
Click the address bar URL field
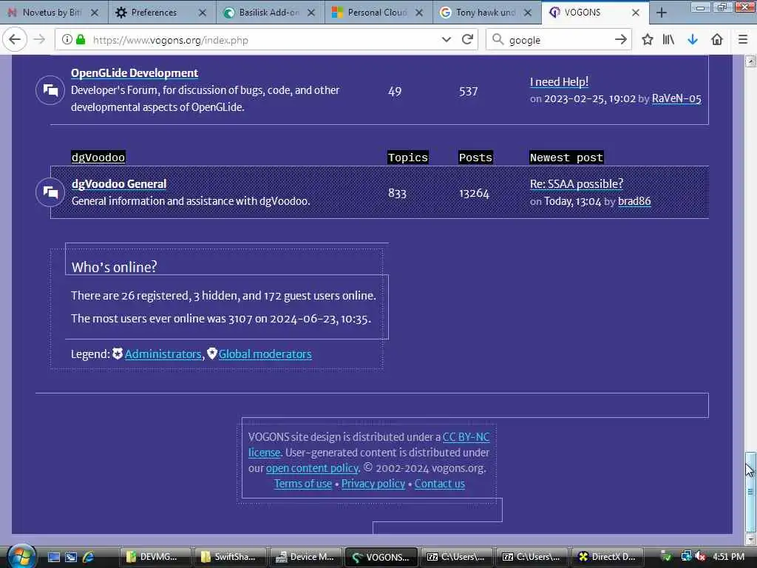[x=265, y=40]
